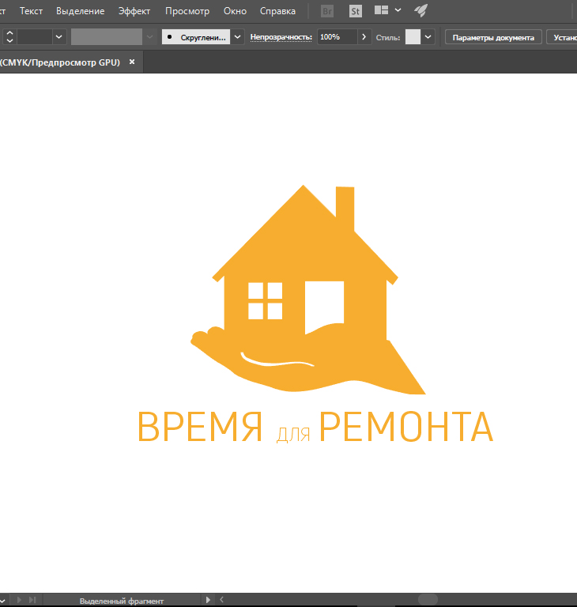This screenshot has width=577, height=607.
Task: Click the horizontal scrollbar thumb
Action: click(428, 600)
